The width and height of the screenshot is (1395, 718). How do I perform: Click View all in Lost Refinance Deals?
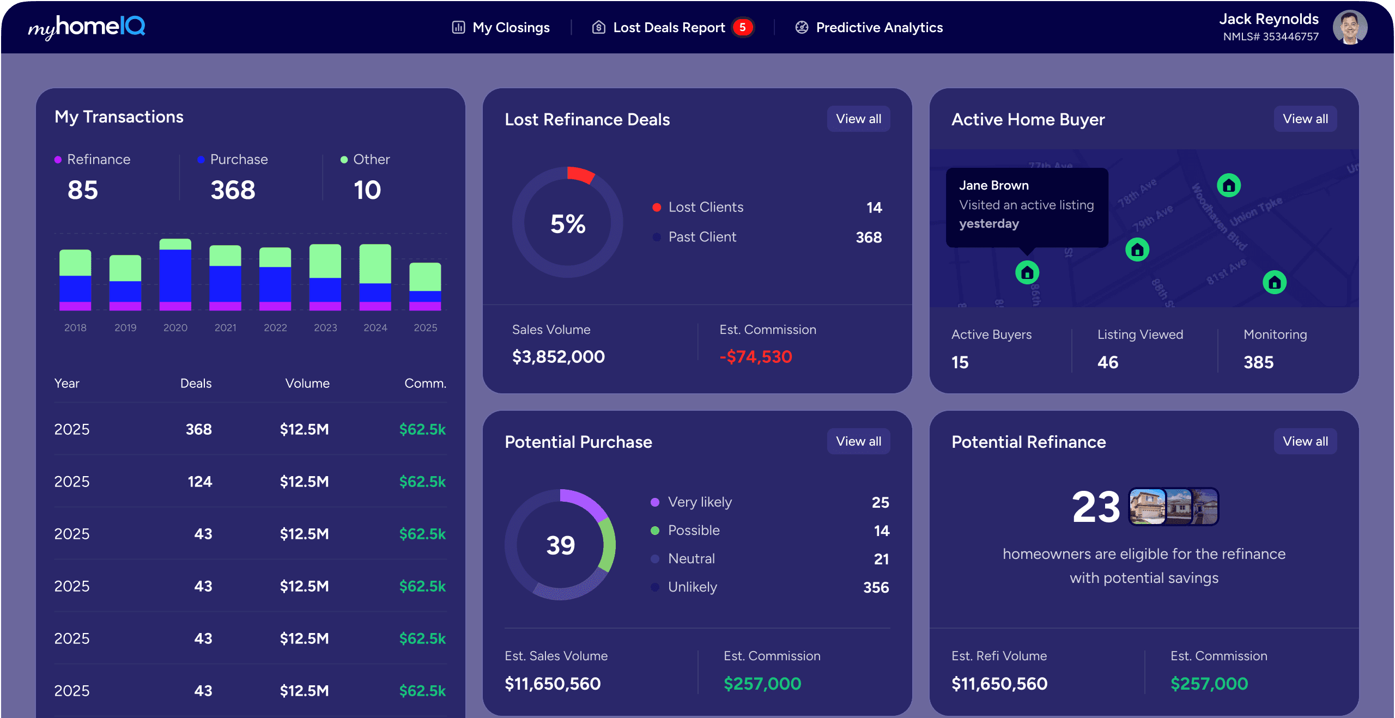[858, 119]
